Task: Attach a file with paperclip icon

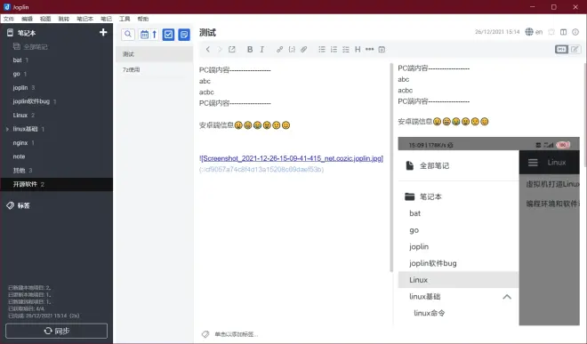Action: click(x=303, y=50)
